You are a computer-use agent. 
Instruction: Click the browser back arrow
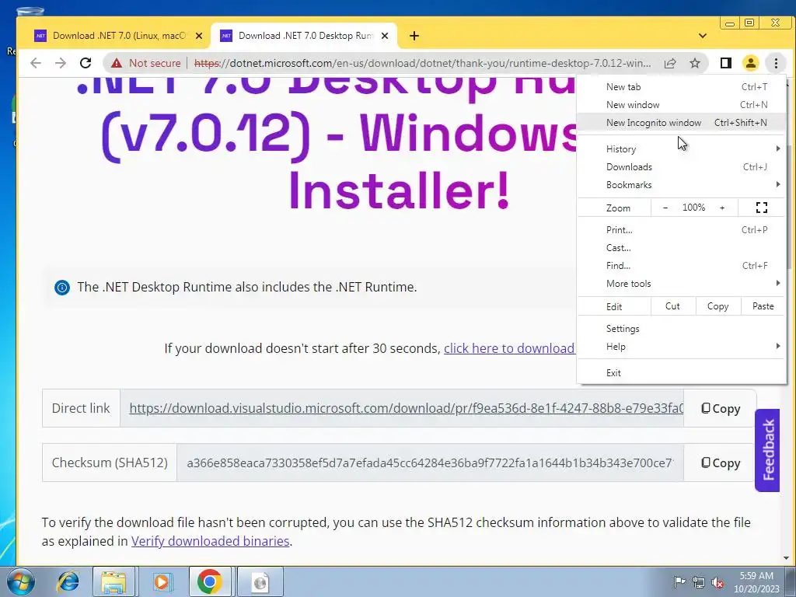click(x=36, y=63)
